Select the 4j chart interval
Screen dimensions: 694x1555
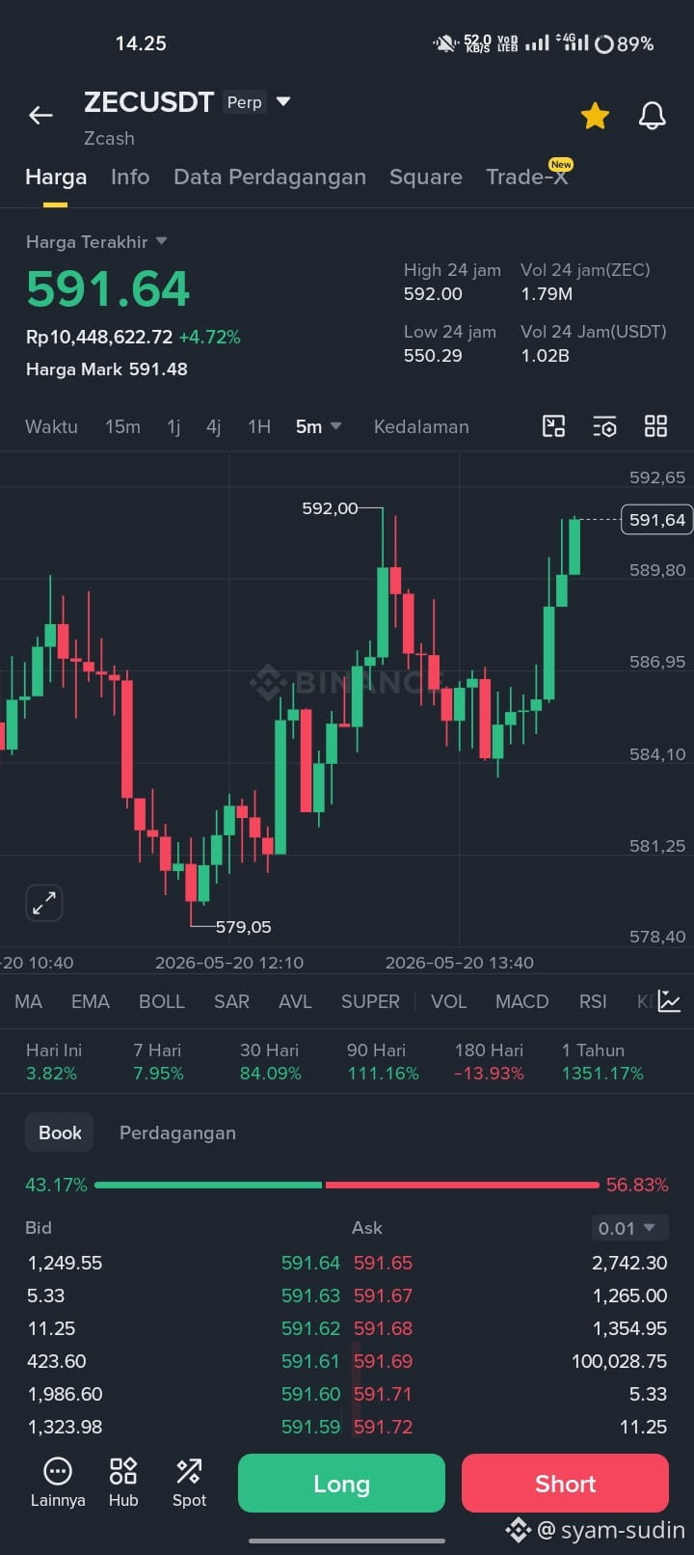[x=214, y=426]
